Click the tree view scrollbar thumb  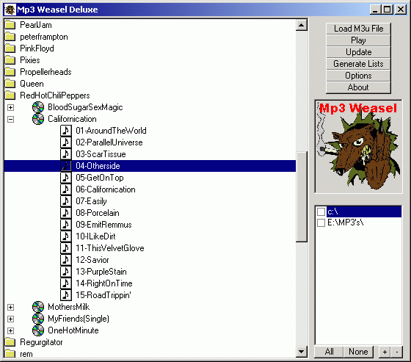302,196
